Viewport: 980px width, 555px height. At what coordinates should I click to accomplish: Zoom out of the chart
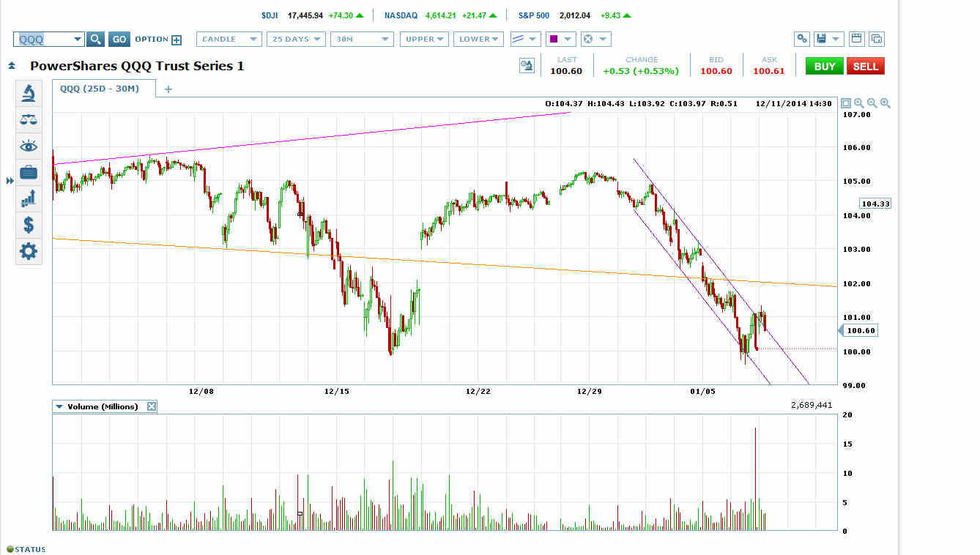click(x=872, y=103)
